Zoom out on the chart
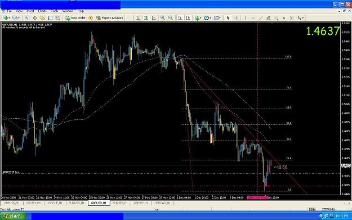The image size is (352, 220). [x=171, y=18]
